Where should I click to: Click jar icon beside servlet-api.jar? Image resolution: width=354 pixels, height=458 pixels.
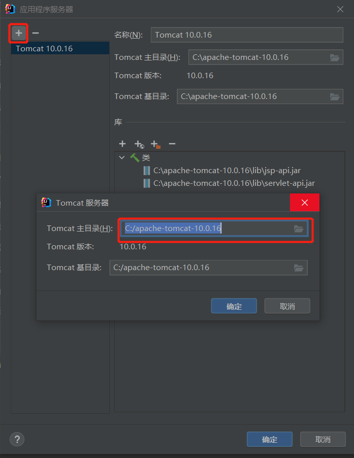point(147,183)
